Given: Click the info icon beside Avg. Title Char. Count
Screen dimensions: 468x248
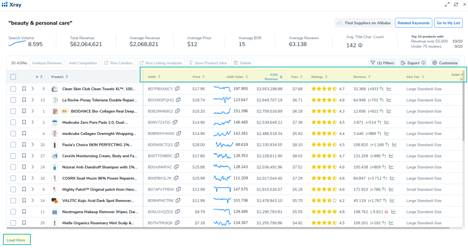Looking at the screenshot, I should 360,45.
